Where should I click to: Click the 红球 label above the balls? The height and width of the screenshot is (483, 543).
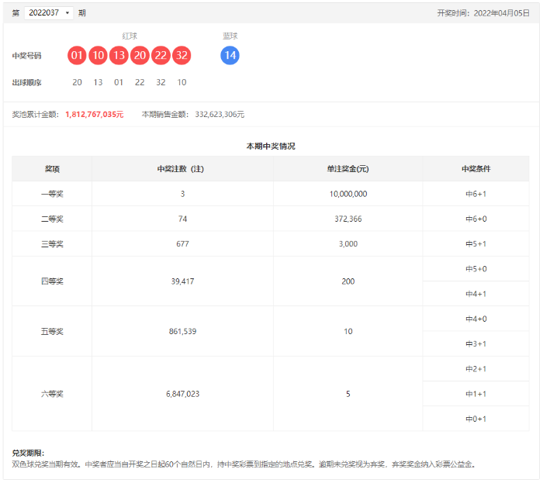coord(130,36)
